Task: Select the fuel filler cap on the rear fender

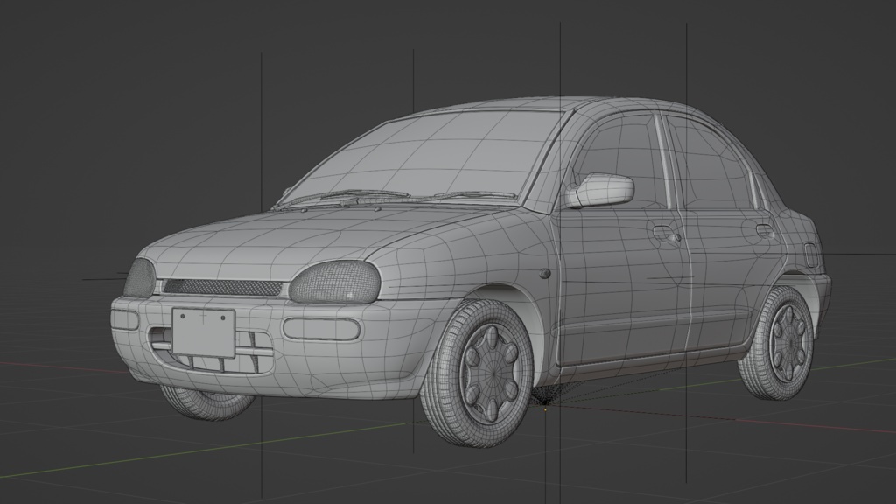Action: point(809,255)
